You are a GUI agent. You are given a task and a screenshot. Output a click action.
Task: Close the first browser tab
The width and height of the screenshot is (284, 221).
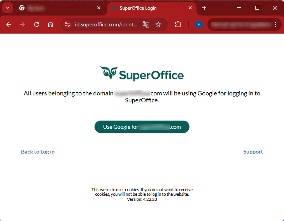pos(99,8)
